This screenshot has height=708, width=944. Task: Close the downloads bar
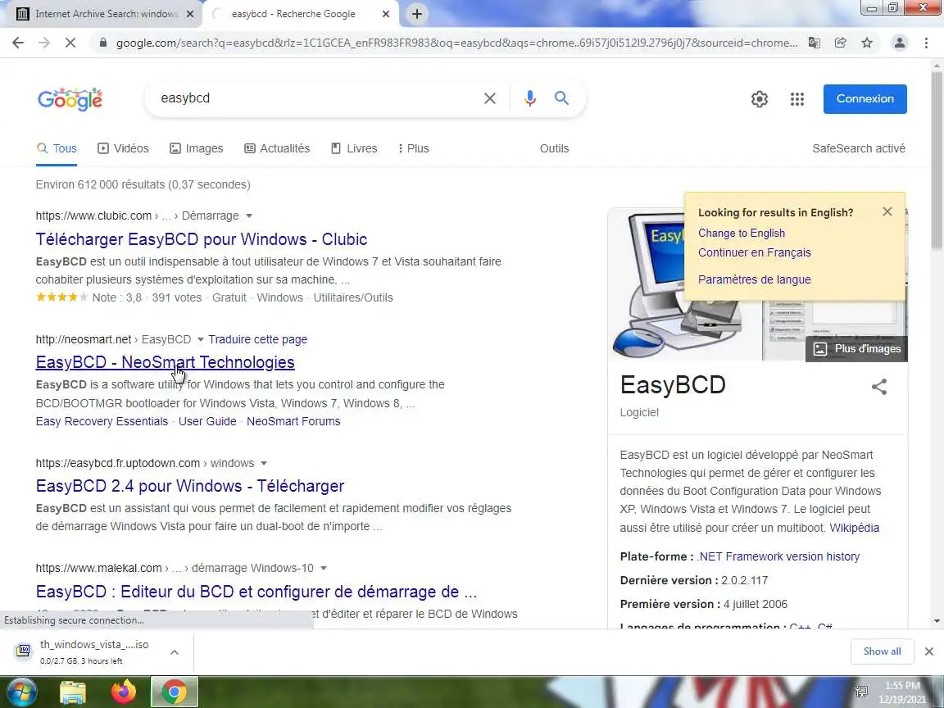tap(929, 651)
